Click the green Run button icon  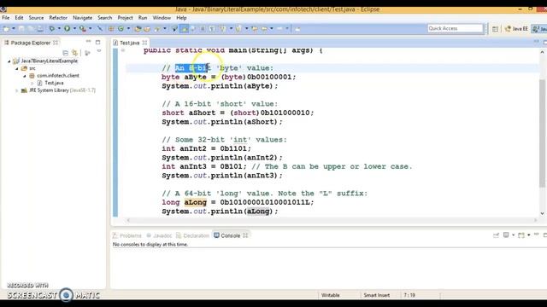pos(67,28)
